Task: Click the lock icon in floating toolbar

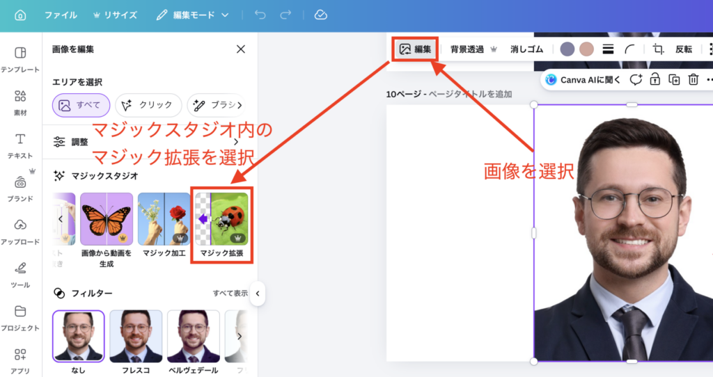Action: [x=655, y=80]
